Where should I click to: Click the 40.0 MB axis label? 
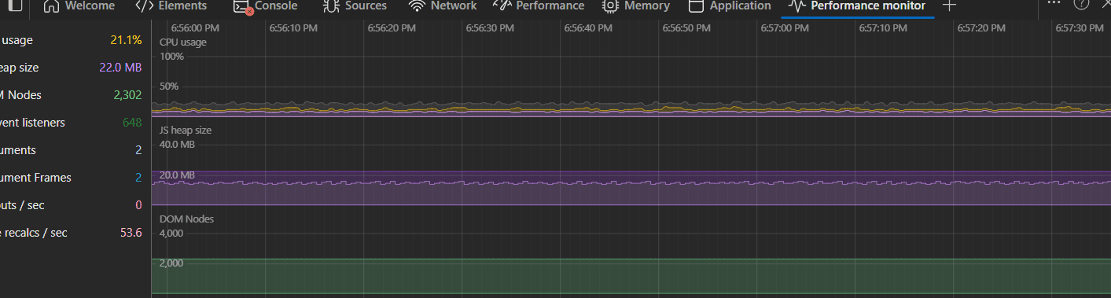click(x=178, y=145)
